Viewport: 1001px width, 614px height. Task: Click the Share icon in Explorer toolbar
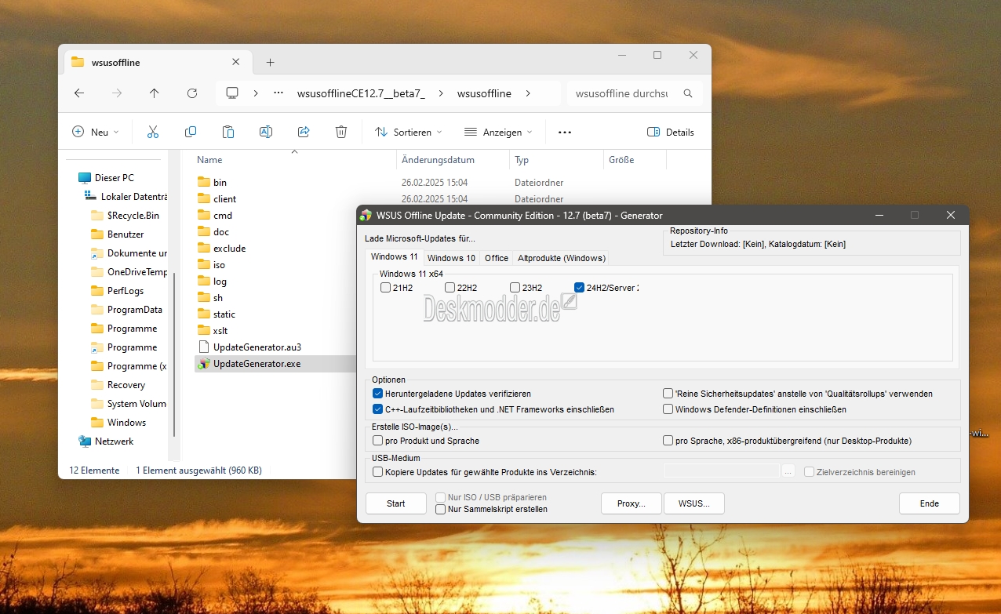(x=304, y=132)
